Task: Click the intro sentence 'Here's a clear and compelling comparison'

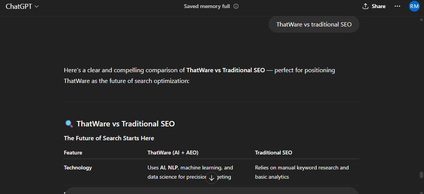Action: click(199, 76)
